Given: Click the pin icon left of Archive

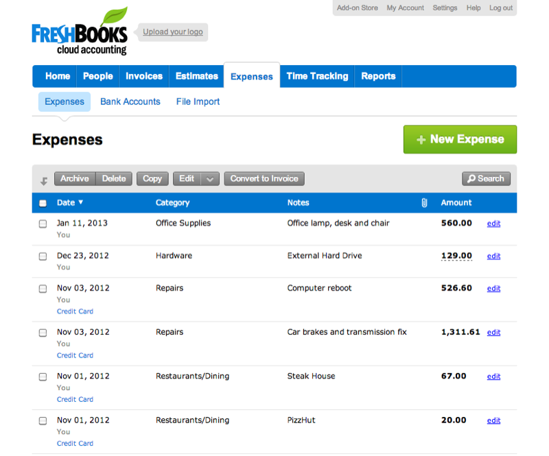Looking at the screenshot, I should 43,178.
